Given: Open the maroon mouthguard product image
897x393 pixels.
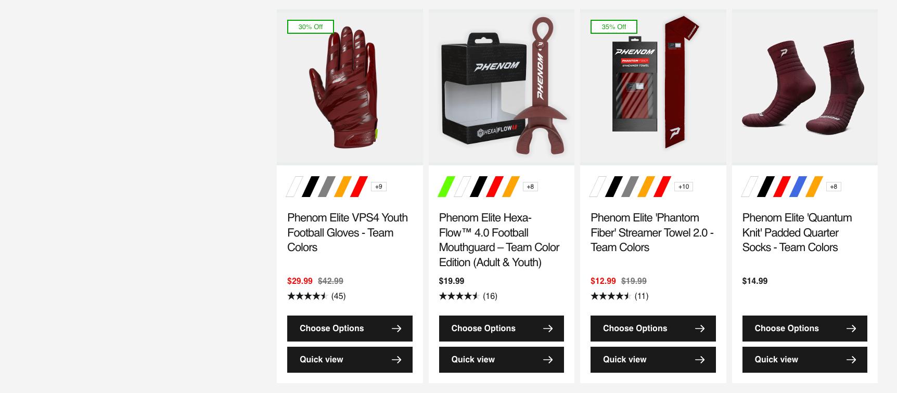Looking at the screenshot, I should coord(502,87).
